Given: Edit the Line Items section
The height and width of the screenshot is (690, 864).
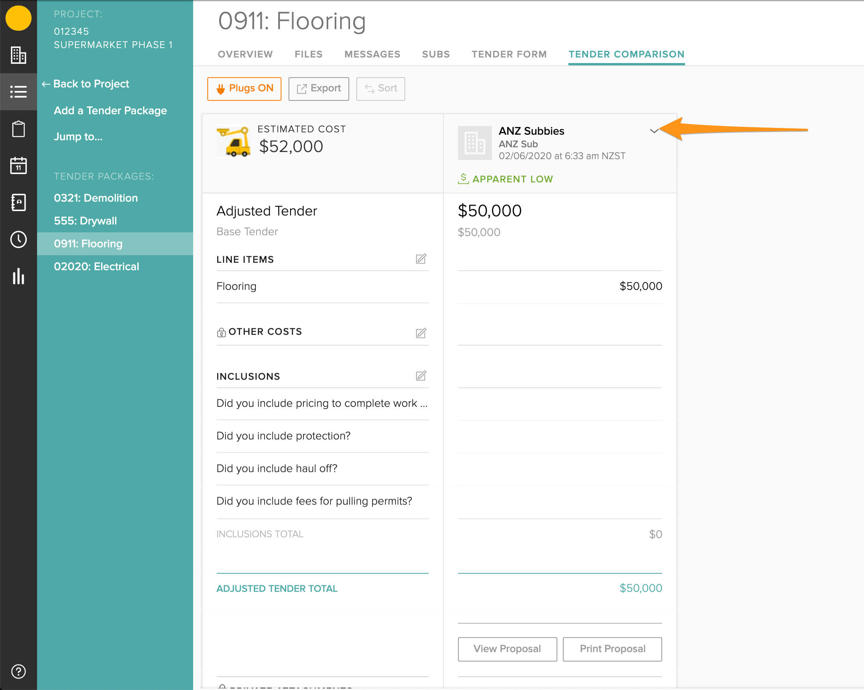Looking at the screenshot, I should pos(421,259).
